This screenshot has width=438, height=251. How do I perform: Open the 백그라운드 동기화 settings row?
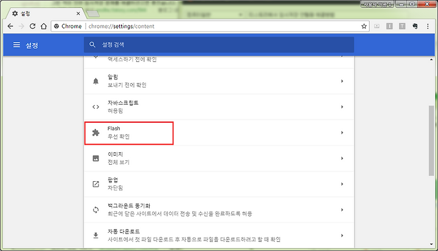click(x=219, y=210)
